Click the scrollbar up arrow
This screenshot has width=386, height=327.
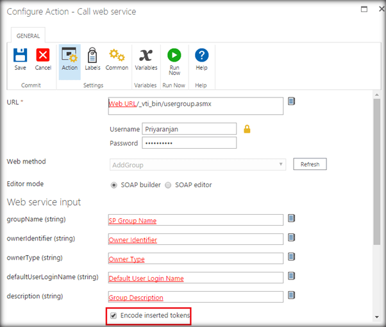[377, 94]
